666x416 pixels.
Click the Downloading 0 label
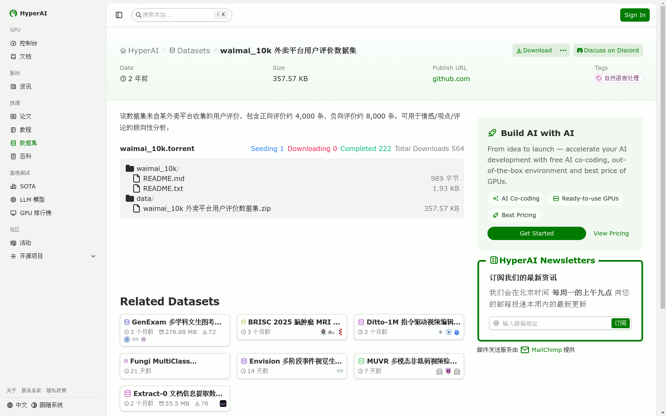[x=312, y=149]
